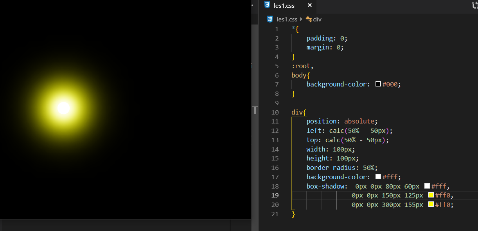The image size is (478, 231).
Task: Open the compare changes icon at top right
Action: tap(474, 5)
